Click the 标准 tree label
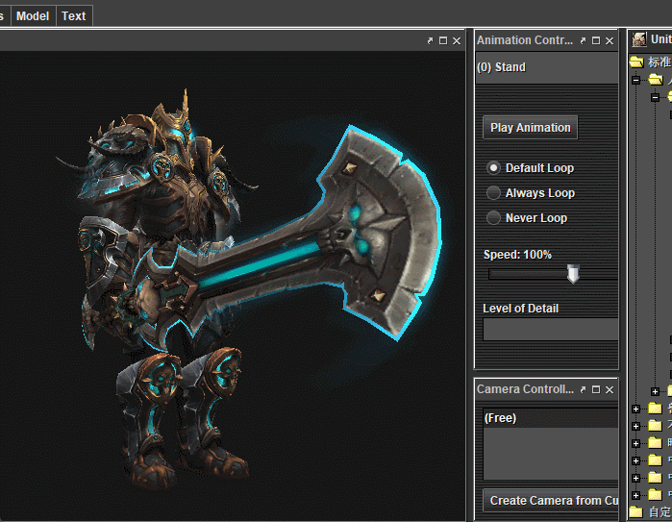 tap(660, 62)
